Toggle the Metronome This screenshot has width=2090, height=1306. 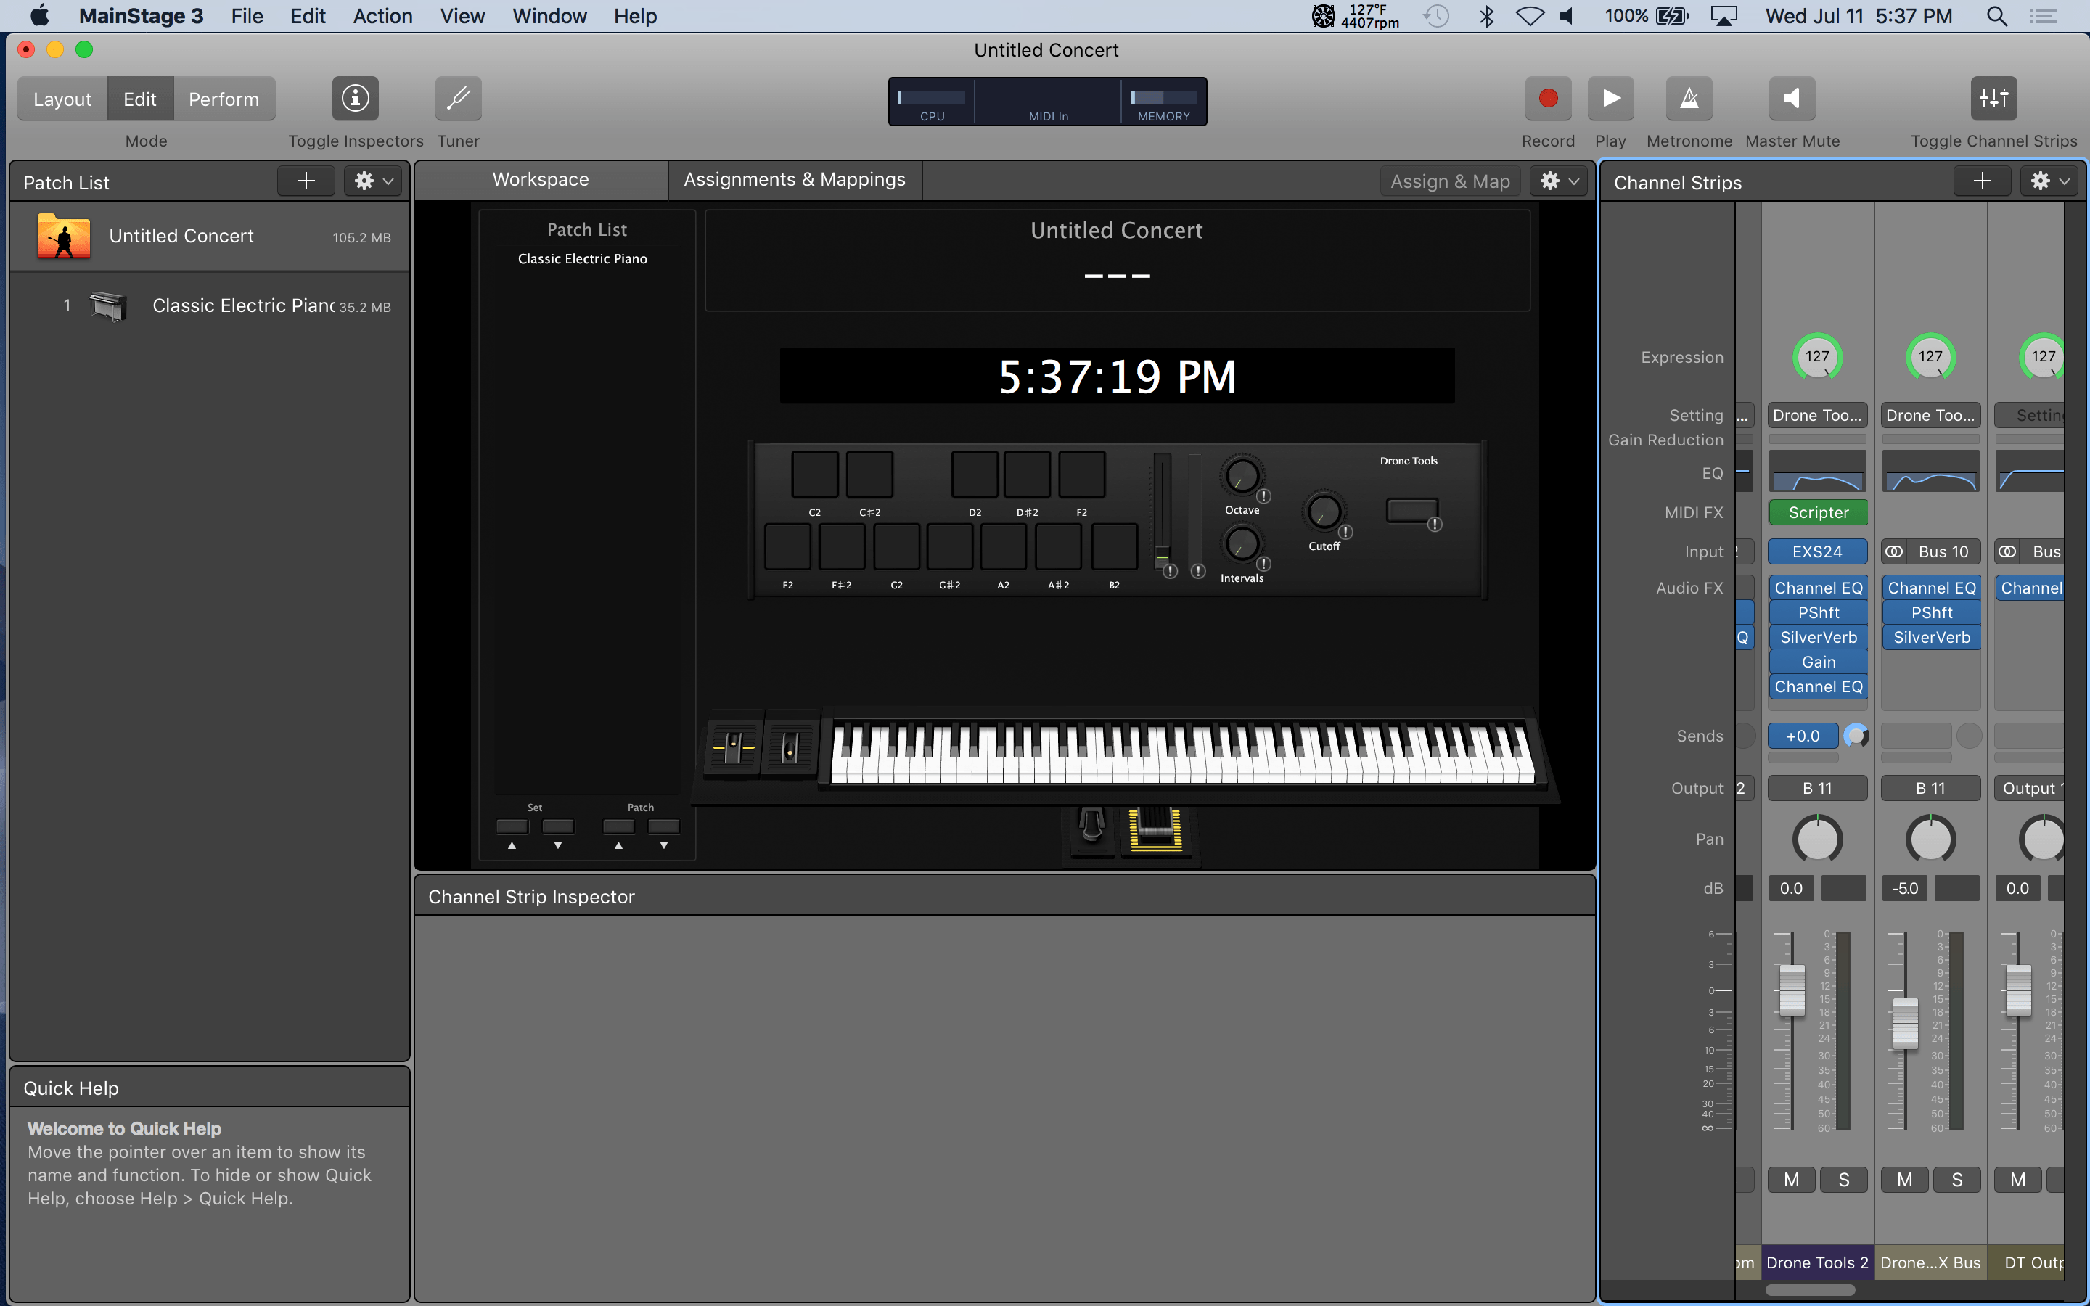pos(1689,99)
